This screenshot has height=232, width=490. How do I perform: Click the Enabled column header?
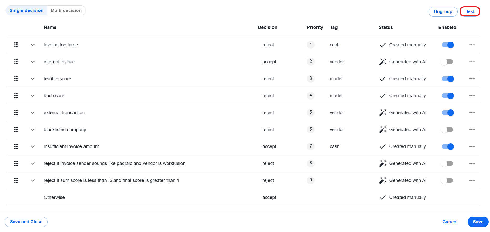point(447,27)
